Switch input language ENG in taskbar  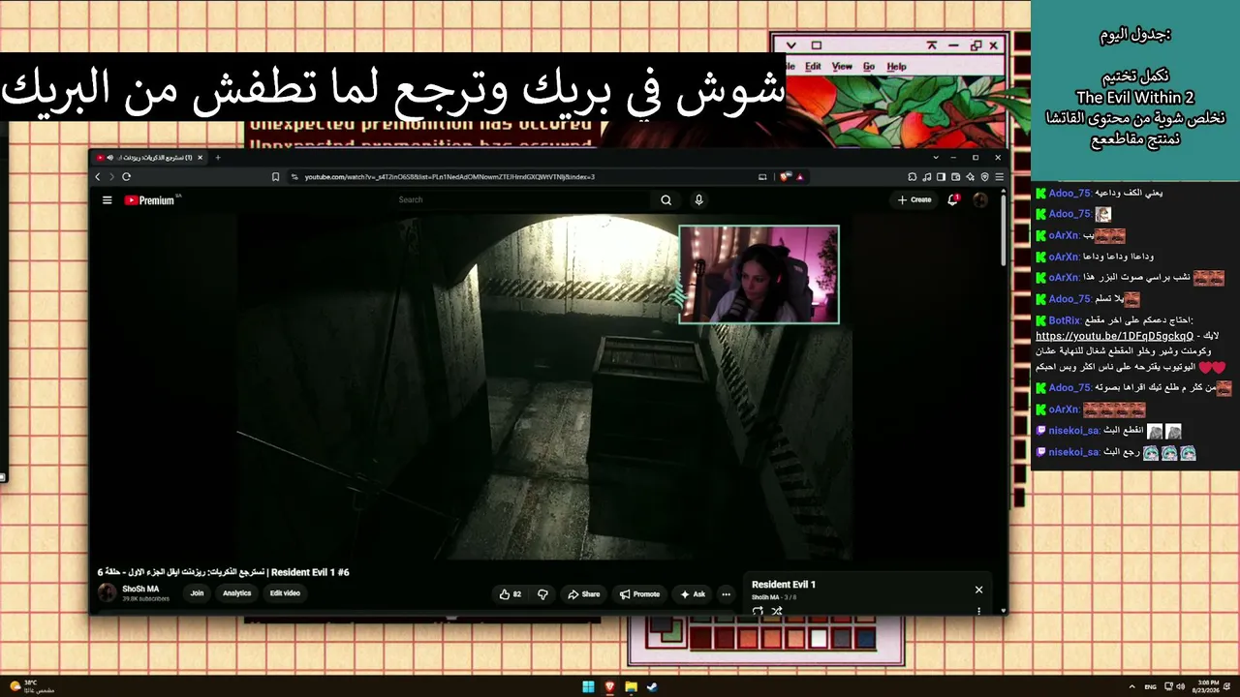click(1151, 686)
